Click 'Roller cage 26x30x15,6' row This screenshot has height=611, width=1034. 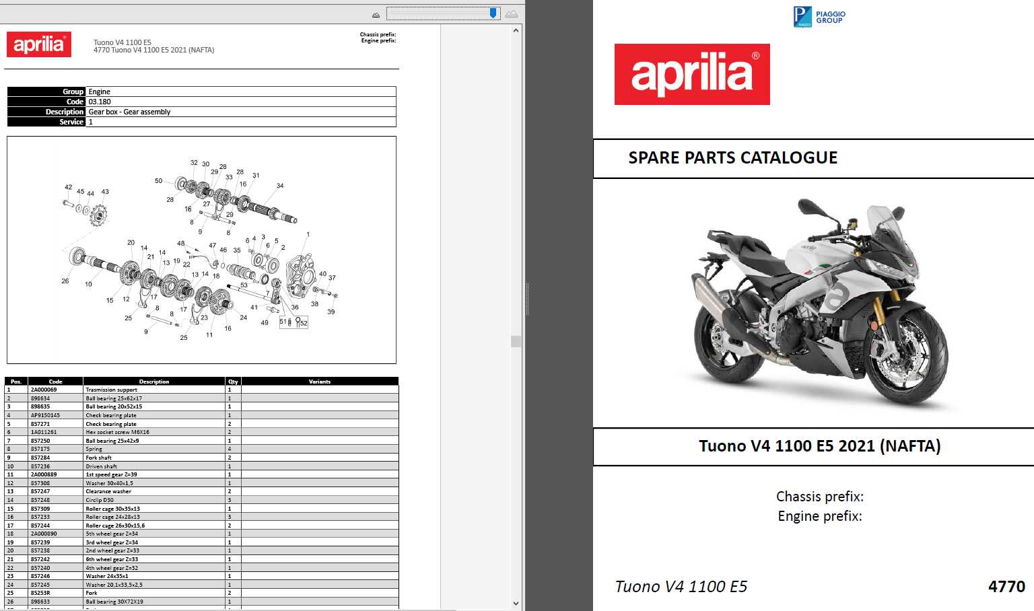tap(202, 526)
